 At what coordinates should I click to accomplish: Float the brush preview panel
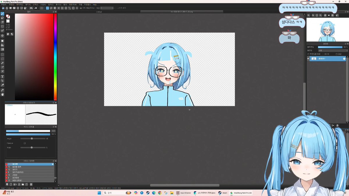coord(54,103)
